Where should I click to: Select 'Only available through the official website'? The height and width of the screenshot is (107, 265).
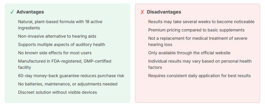(x=189, y=53)
